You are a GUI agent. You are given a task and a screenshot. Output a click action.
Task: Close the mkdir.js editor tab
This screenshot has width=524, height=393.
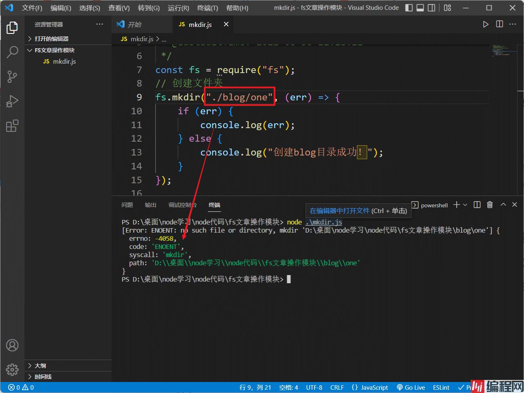[226, 24]
